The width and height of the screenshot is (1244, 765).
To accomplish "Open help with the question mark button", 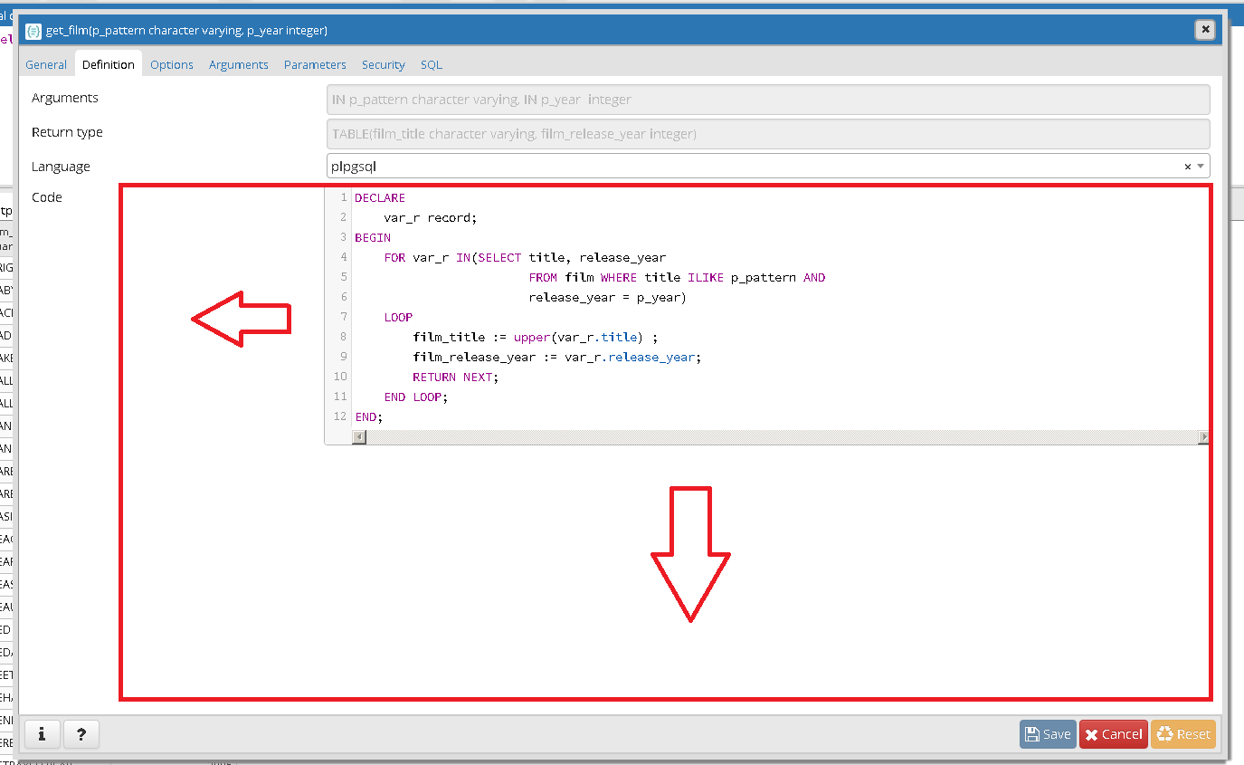I will [81, 734].
